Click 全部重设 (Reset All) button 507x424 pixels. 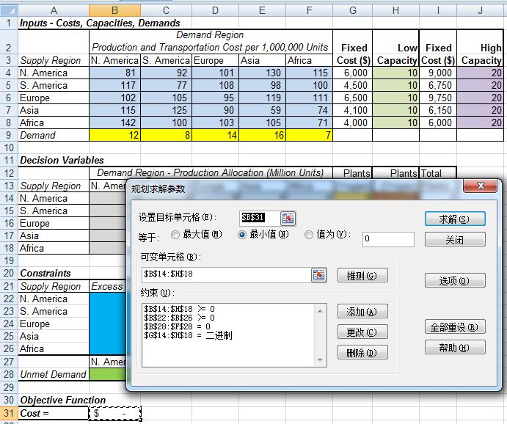pyautogui.click(x=454, y=327)
